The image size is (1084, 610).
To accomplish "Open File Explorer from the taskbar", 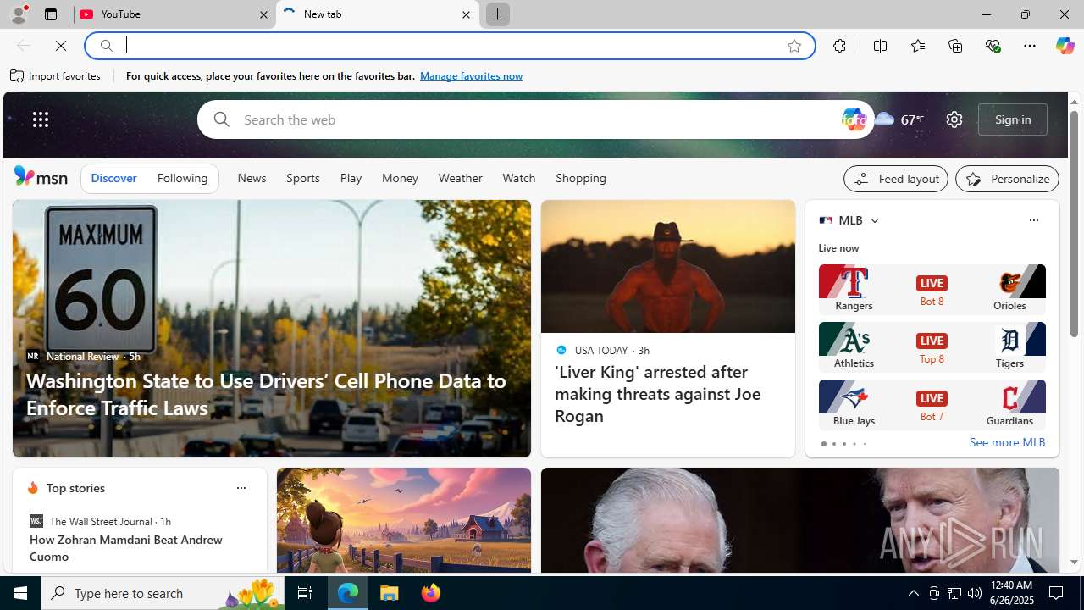I will (x=390, y=593).
